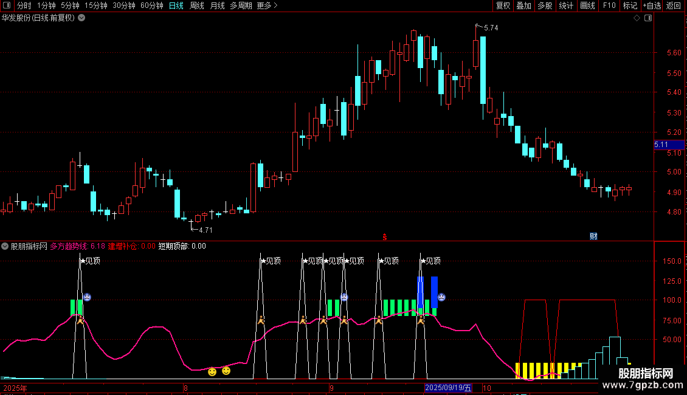This screenshot has width=687, height=395.
Task: Click 短期顶部 indicator value text
Action: [x=182, y=246]
